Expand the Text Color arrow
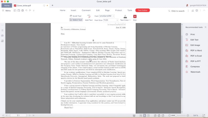The image size is (208, 118). pos(130,20)
